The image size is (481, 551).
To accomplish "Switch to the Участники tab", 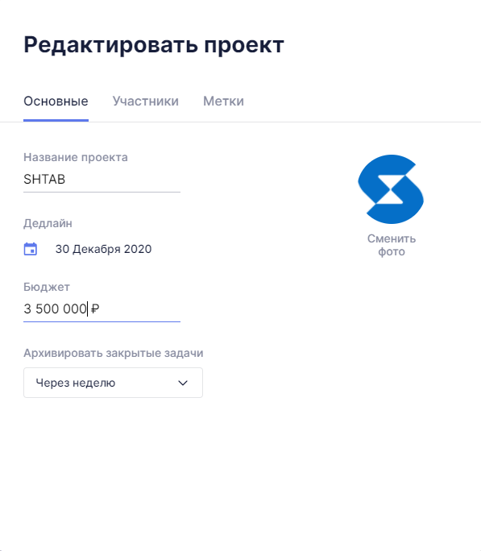I will click(x=146, y=101).
